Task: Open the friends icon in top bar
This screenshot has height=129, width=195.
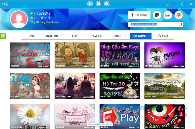Action: (x=90, y=4)
